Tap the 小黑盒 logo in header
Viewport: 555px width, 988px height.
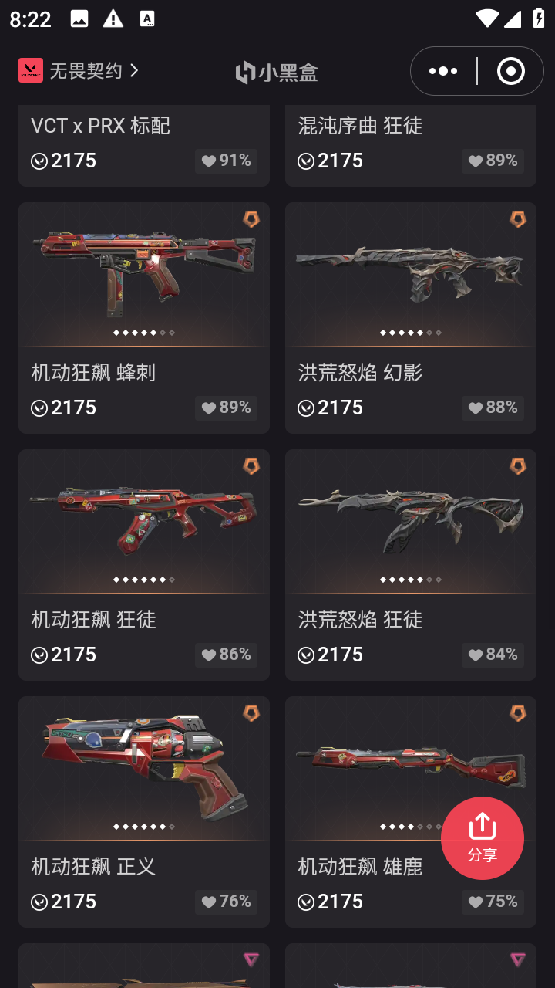click(x=277, y=72)
